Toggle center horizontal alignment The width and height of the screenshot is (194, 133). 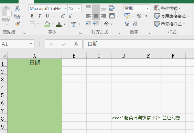coord(96,16)
